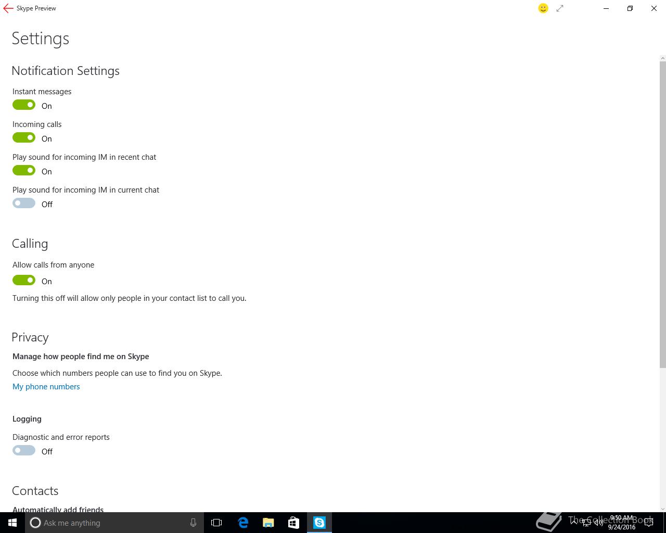Select the Skype taskbar icon
Viewport: 666px width, 533px height.
click(319, 523)
